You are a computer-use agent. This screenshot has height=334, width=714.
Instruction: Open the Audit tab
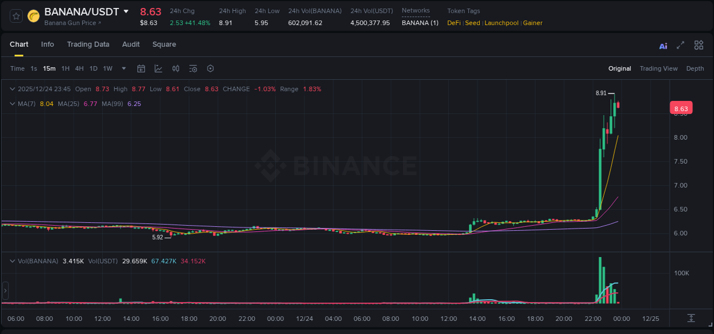(x=131, y=44)
